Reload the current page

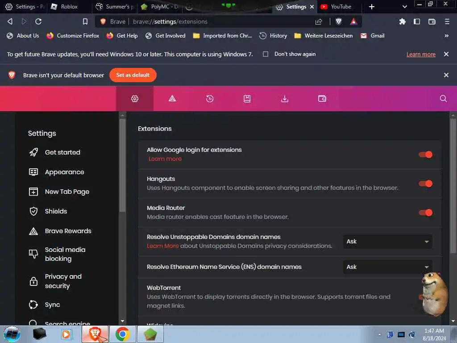coord(38,21)
